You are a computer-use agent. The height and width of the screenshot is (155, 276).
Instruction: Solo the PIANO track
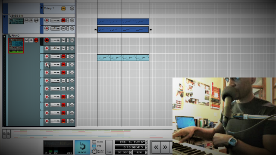click(x=31, y=40)
